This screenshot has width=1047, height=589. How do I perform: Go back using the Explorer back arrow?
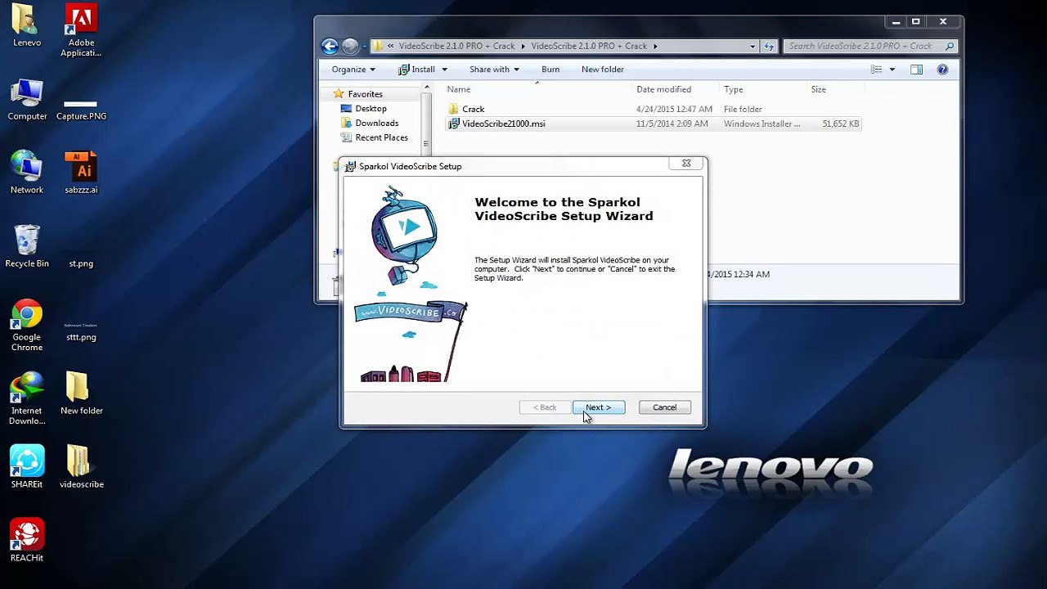[330, 46]
